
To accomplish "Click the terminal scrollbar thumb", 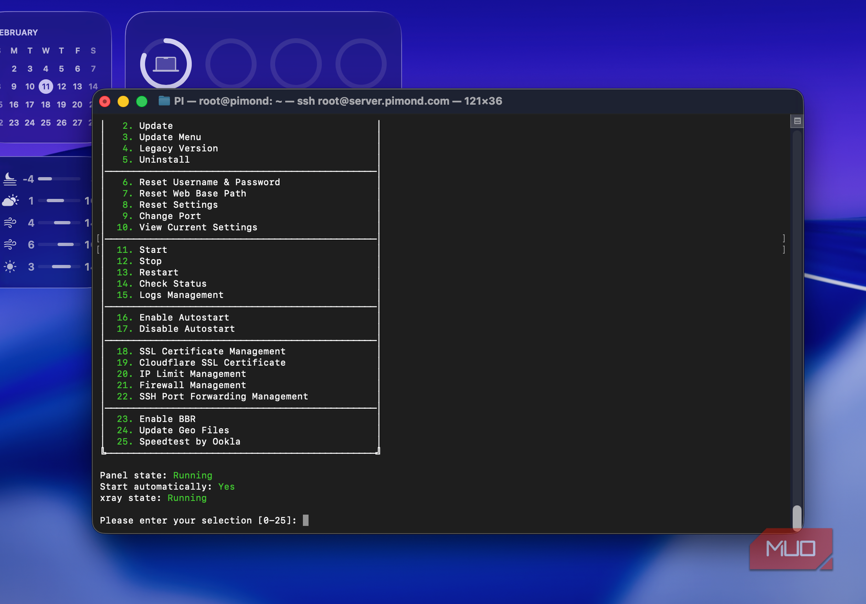I will (797, 517).
